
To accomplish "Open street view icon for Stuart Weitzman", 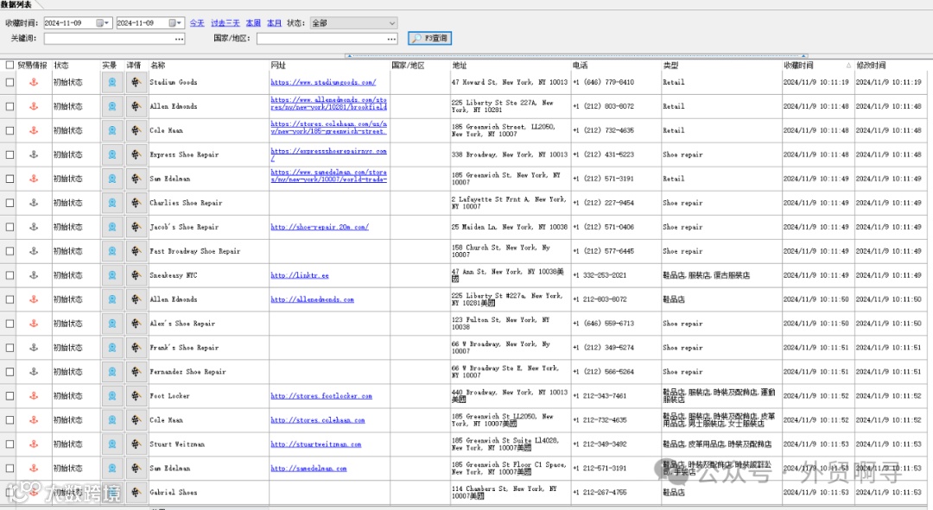I will [x=111, y=444].
